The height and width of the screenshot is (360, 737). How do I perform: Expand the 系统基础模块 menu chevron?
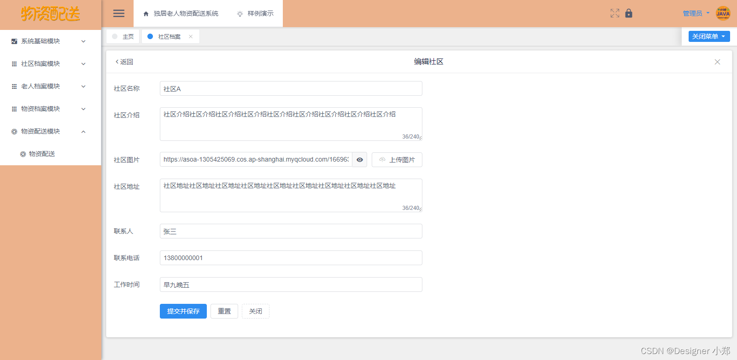click(83, 41)
